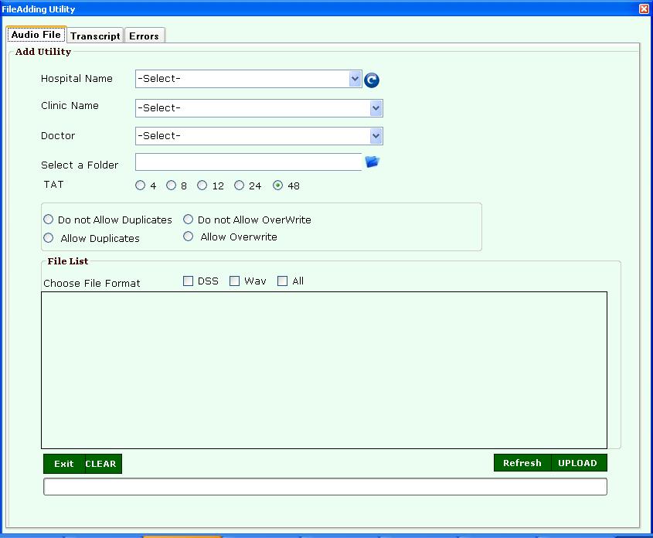
Task: Check the DSS file format box
Action: (189, 281)
